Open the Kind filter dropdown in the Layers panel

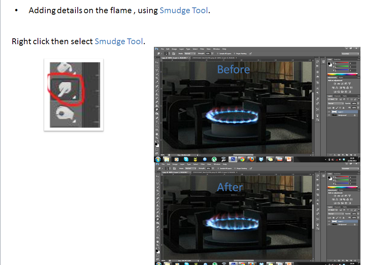333,100
